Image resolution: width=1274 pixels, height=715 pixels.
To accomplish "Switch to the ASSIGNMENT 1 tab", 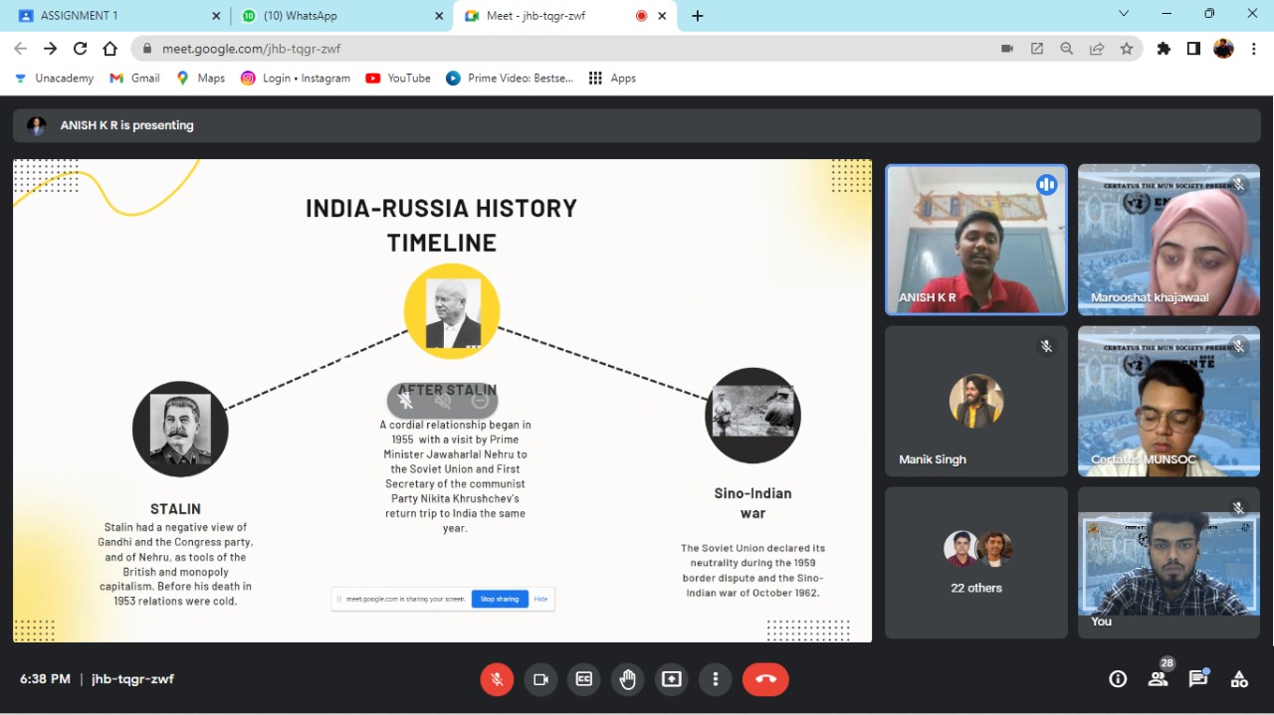I will 109,16.
